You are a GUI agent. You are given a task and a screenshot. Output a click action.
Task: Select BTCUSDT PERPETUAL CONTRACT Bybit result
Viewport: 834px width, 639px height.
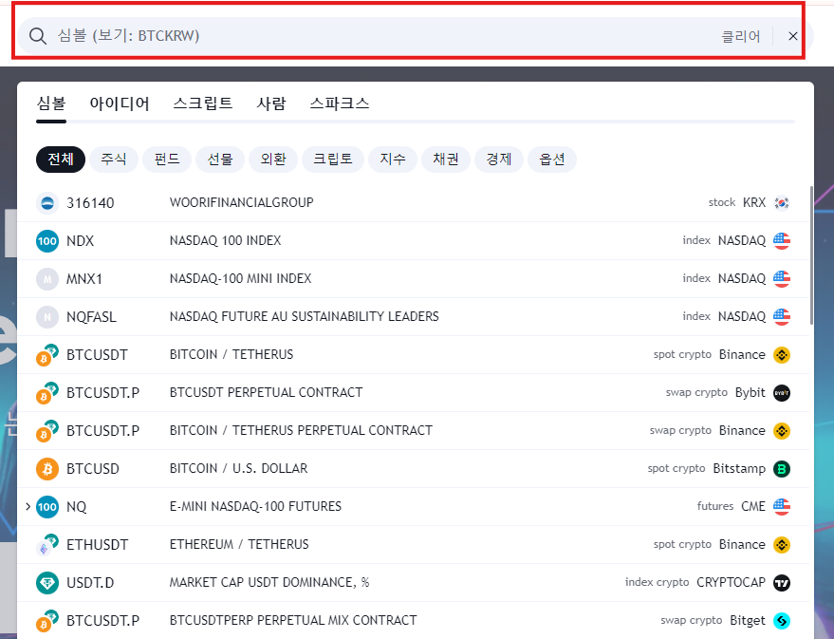tap(414, 393)
